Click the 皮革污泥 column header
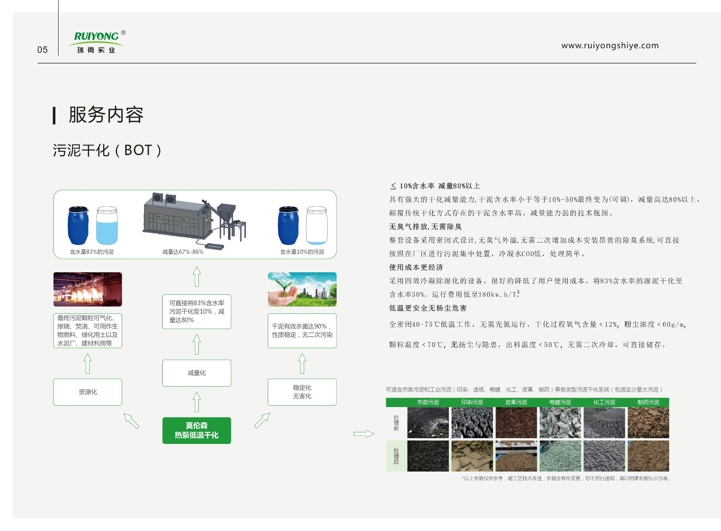The height and width of the screenshot is (531, 721). coord(516,403)
